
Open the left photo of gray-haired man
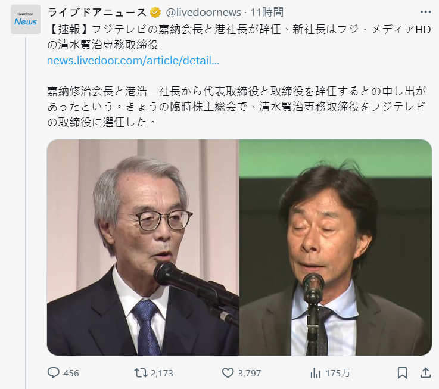point(143,247)
